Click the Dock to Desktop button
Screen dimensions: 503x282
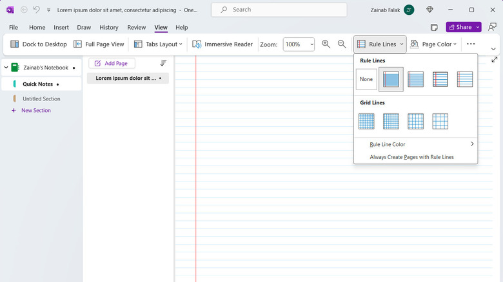pos(39,44)
